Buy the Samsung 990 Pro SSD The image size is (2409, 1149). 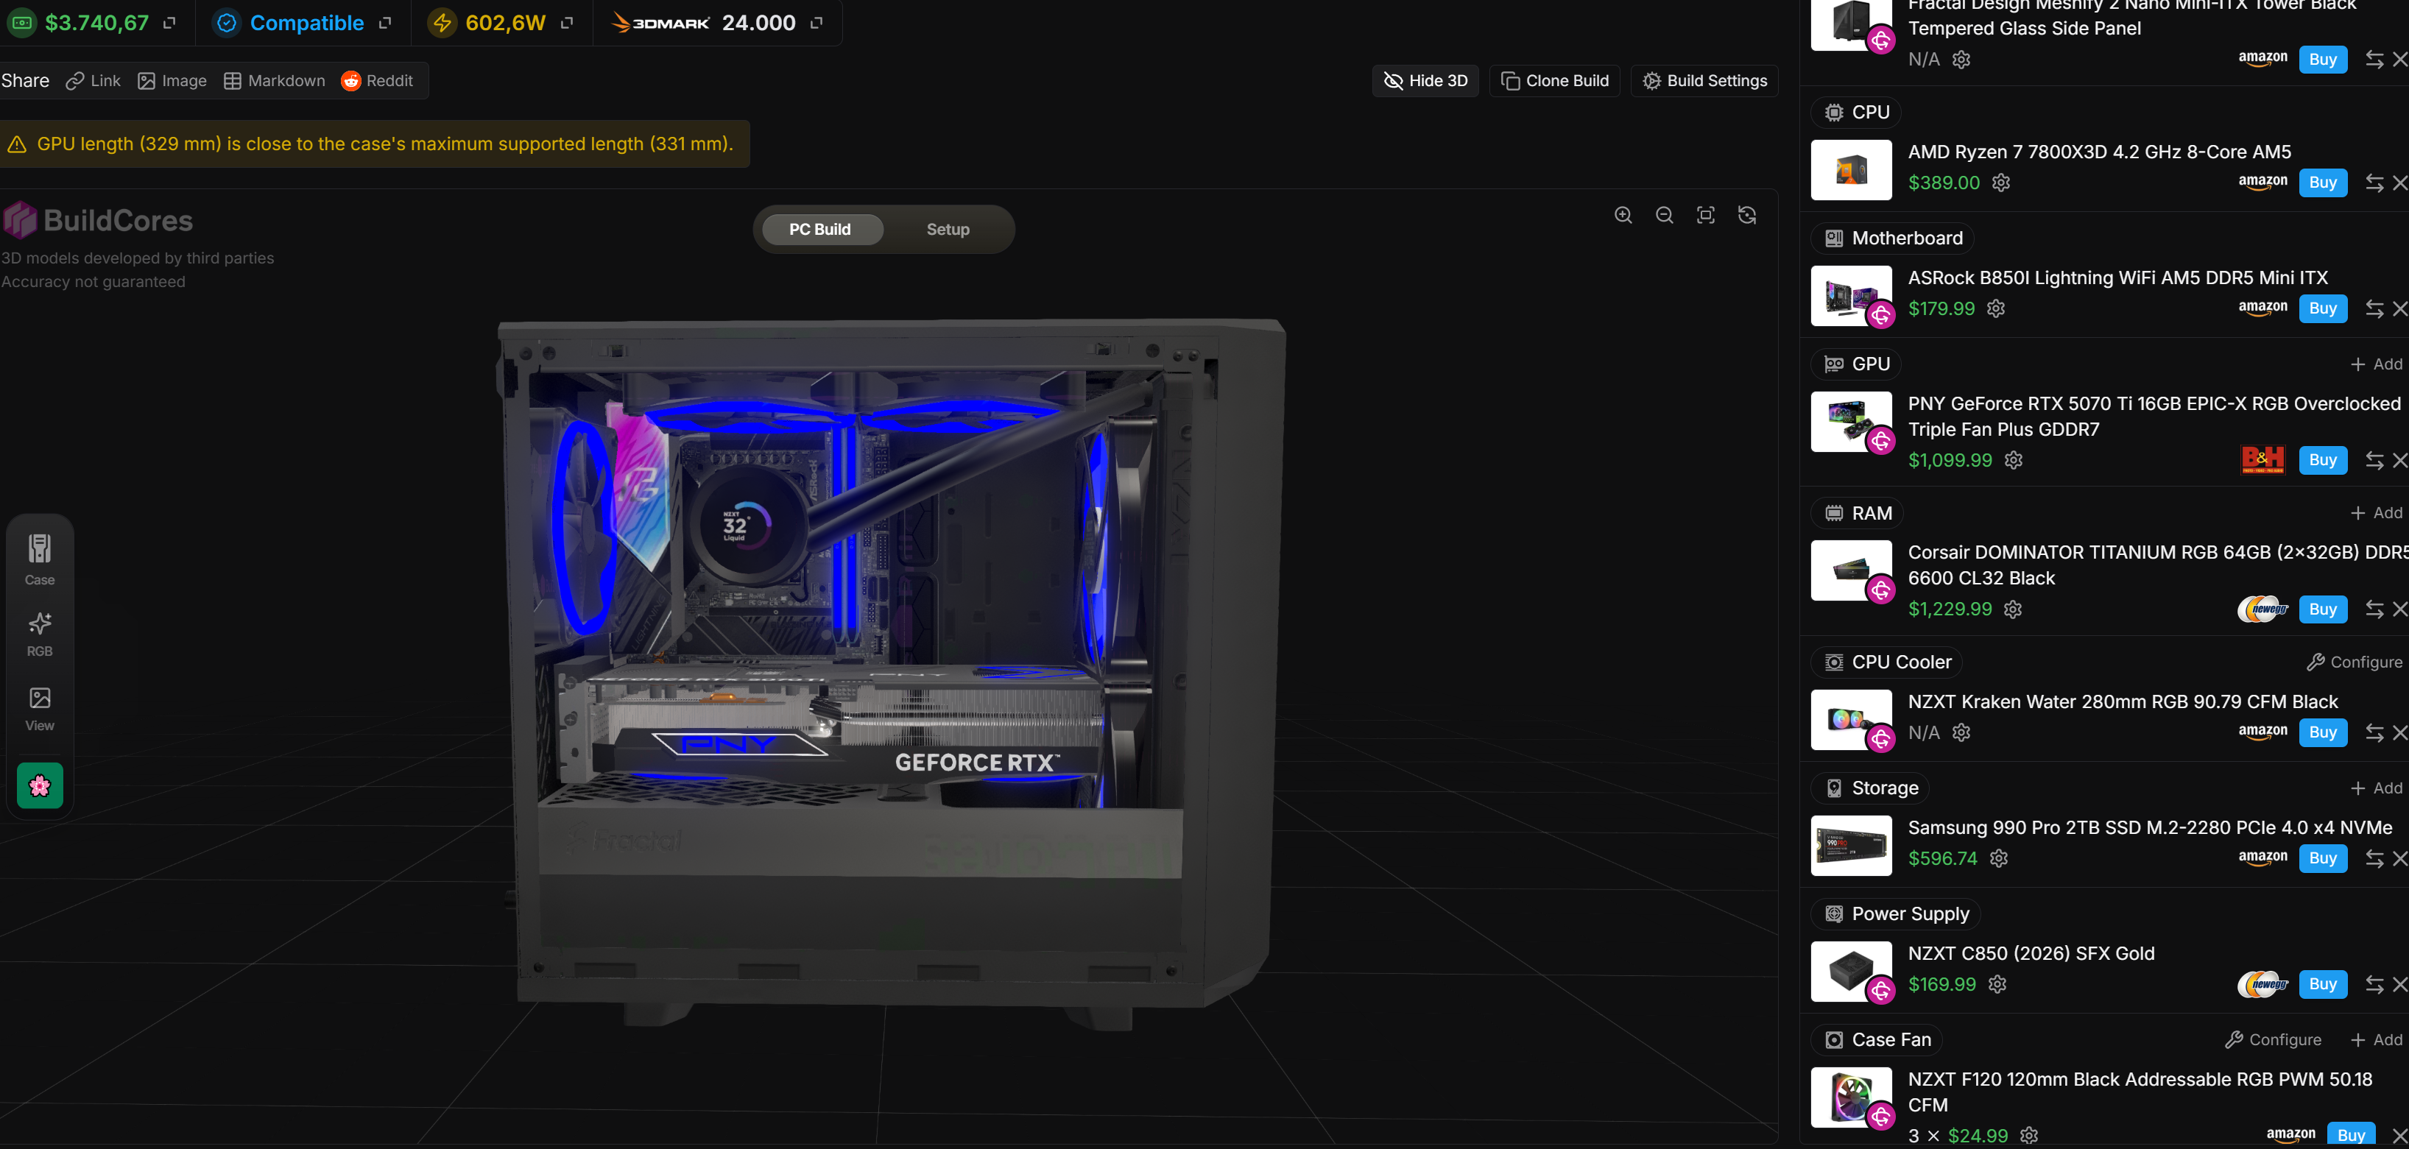(x=2323, y=858)
